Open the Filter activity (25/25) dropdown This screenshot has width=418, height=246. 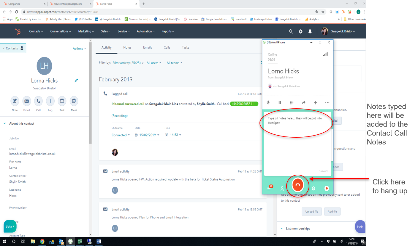point(128,63)
